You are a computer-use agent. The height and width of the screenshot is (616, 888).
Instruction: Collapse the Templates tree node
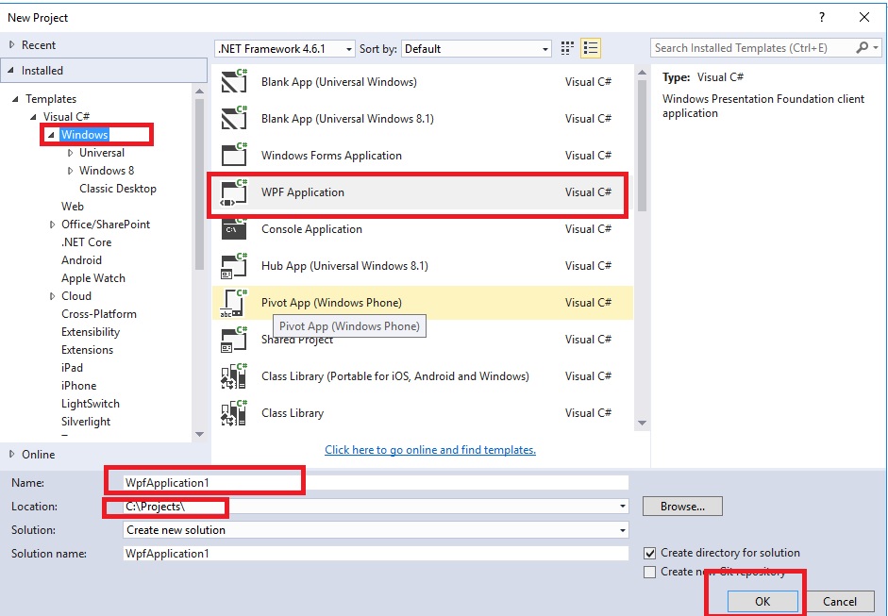point(15,99)
